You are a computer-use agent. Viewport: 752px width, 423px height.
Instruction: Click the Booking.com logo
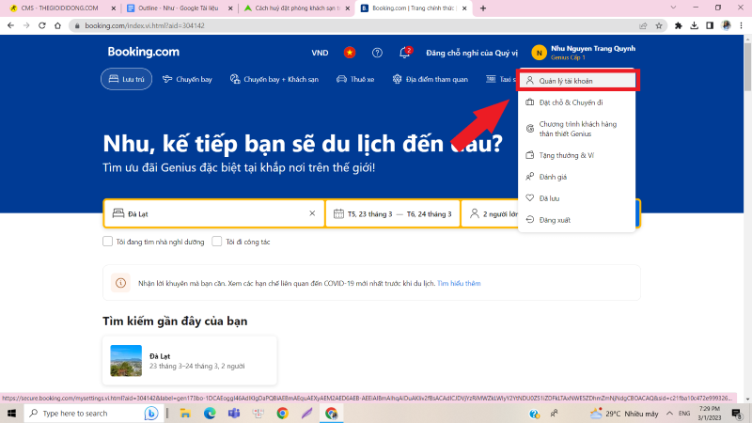143,52
